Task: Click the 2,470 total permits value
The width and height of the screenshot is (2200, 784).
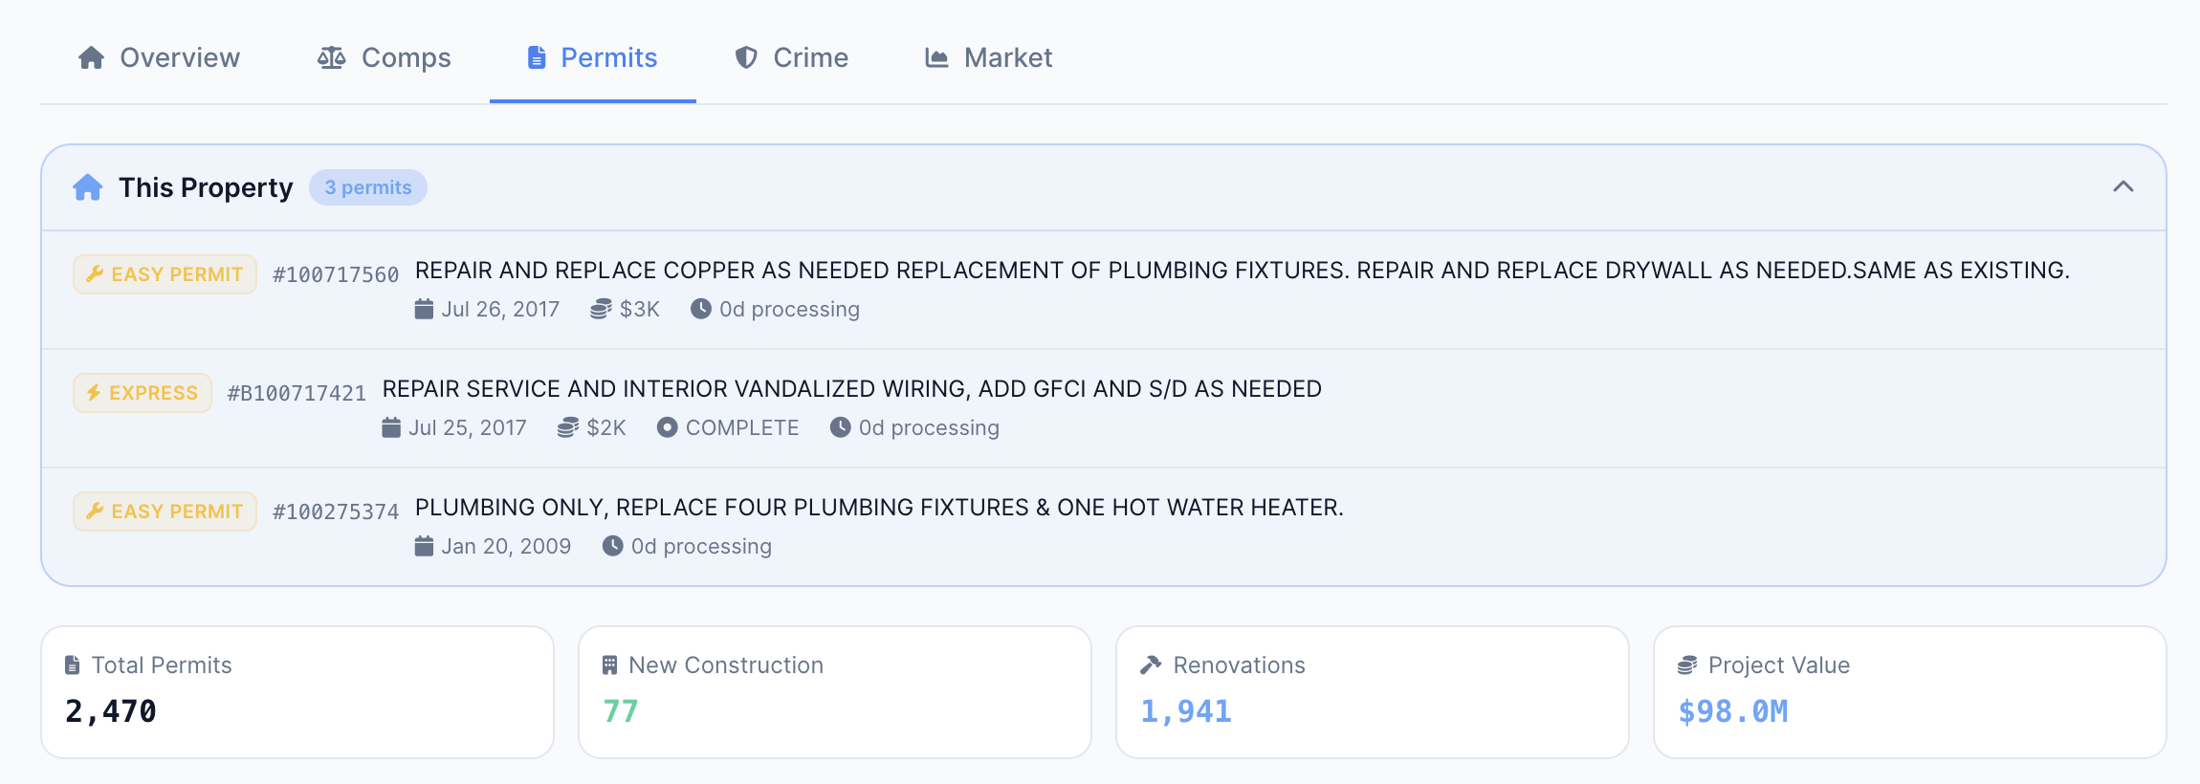Action: 111,712
